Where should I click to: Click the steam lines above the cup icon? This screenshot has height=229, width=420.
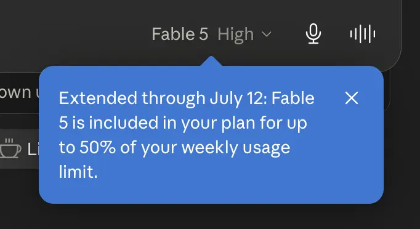pyautogui.click(x=9, y=140)
